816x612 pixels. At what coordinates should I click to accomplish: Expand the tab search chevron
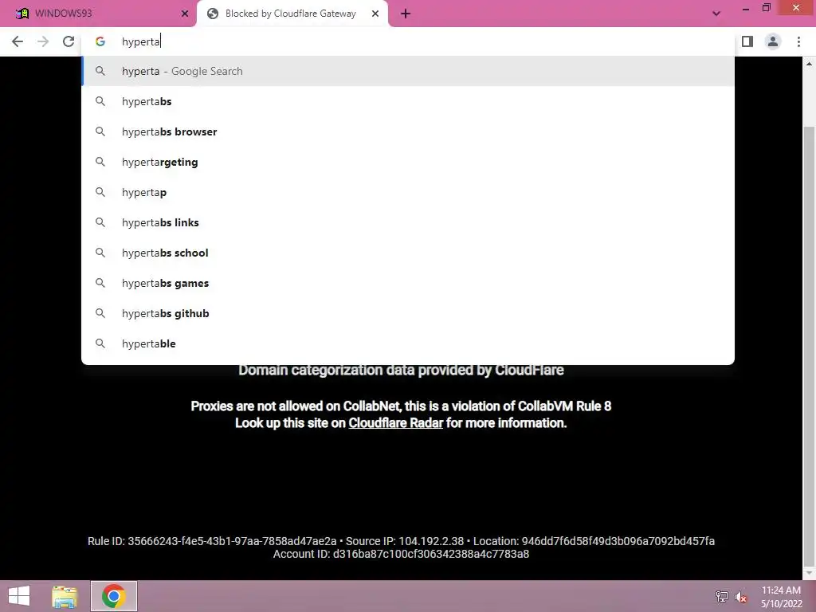click(716, 14)
